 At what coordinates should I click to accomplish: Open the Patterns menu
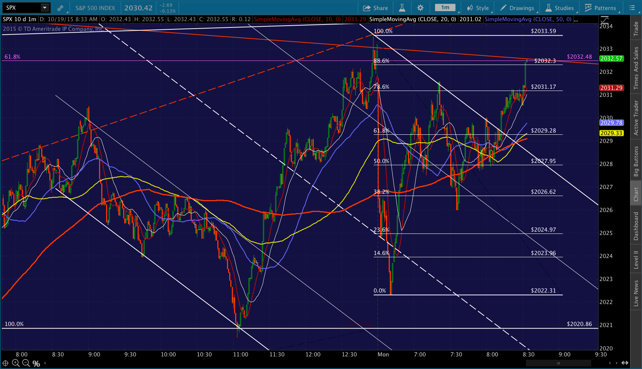click(x=600, y=8)
